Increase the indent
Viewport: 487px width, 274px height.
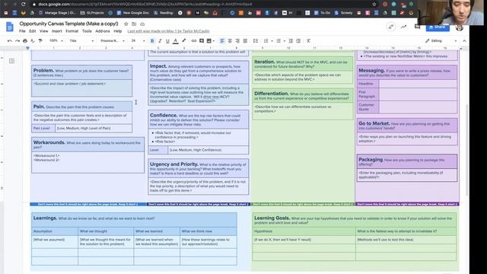[x=298, y=40]
